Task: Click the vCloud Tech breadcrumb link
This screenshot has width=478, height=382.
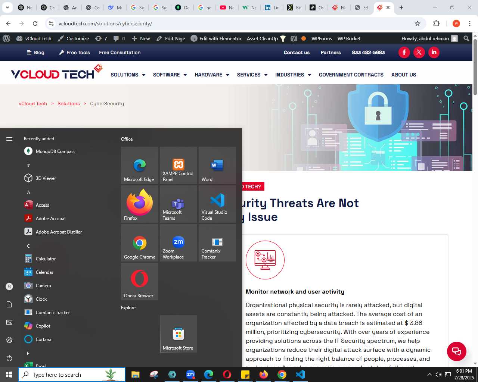Action: click(x=33, y=103)
